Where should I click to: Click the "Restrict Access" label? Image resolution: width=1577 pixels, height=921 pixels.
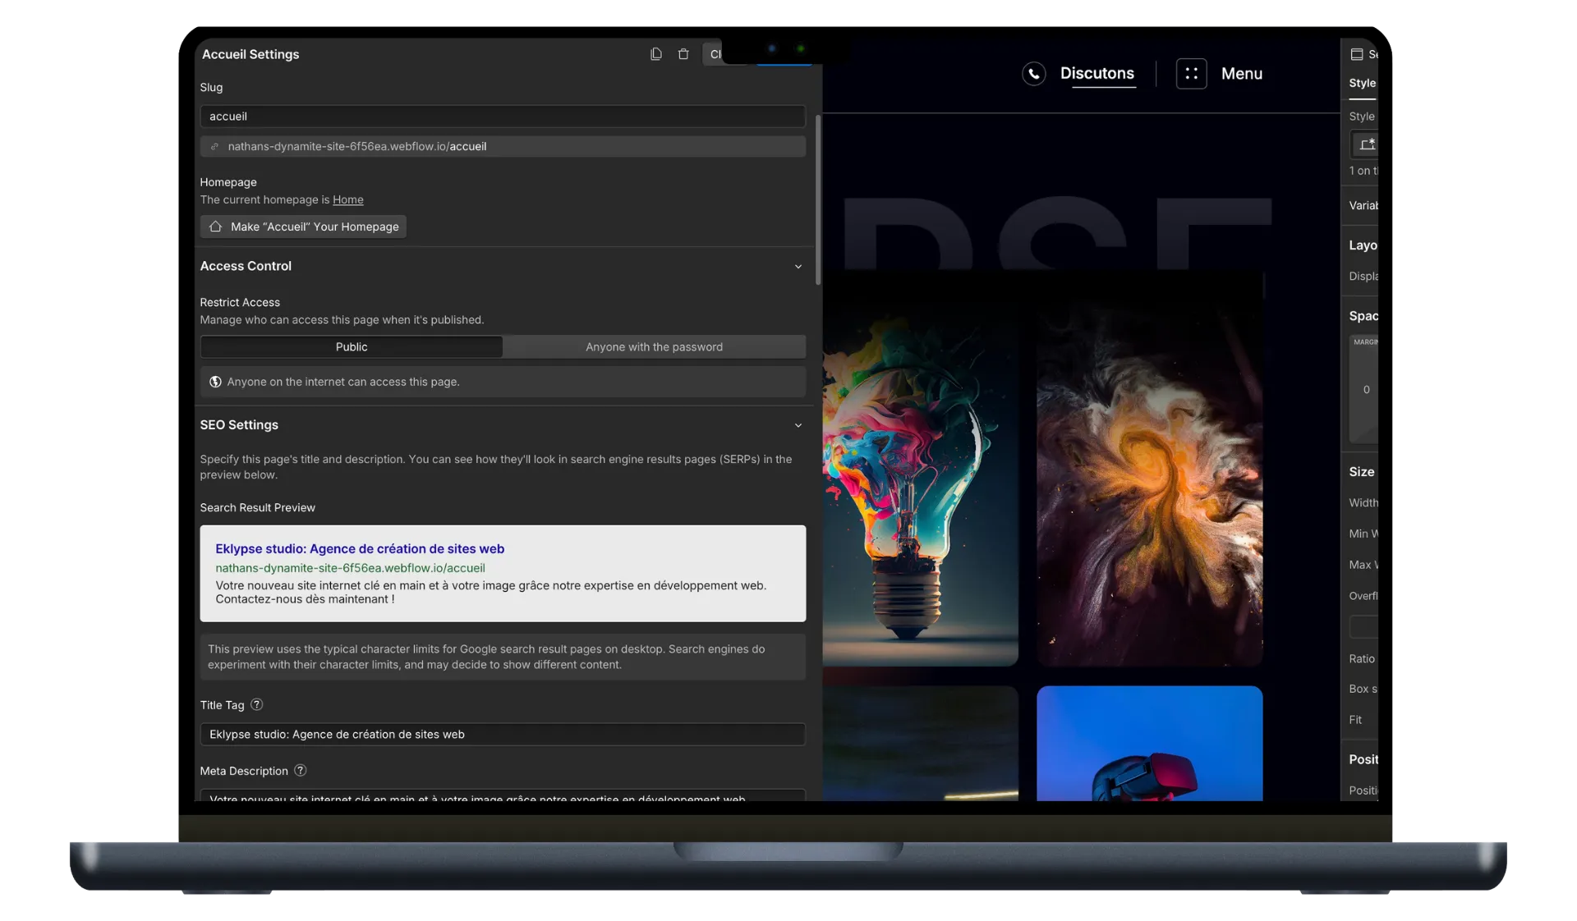click(x=240, y=303)
